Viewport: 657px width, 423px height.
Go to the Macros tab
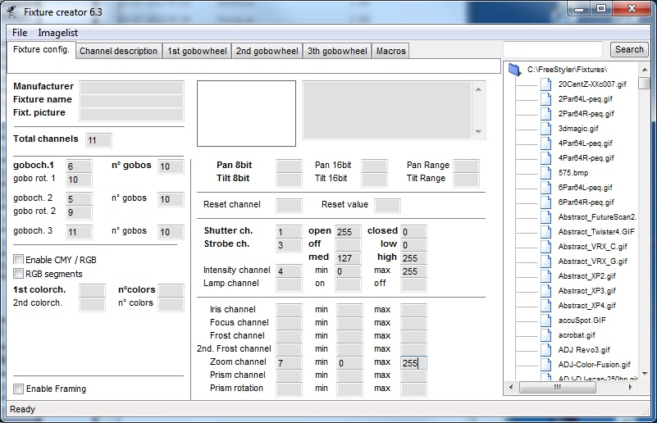390,51
